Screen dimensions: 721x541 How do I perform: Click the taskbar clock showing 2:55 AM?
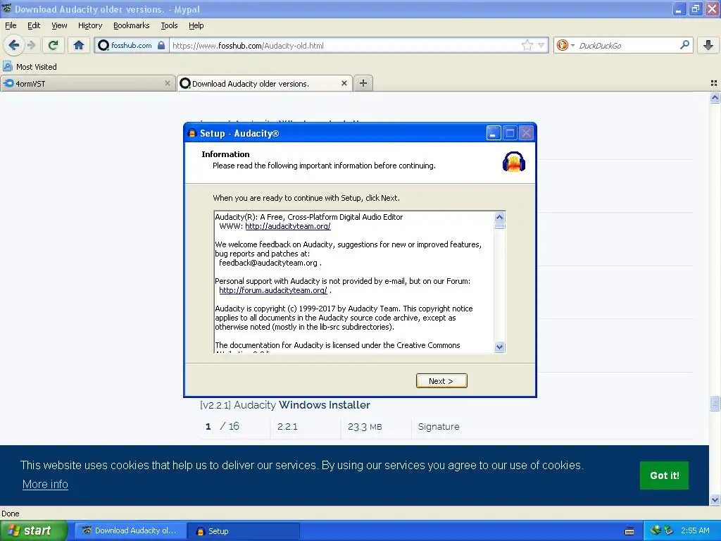click(695, 530)
